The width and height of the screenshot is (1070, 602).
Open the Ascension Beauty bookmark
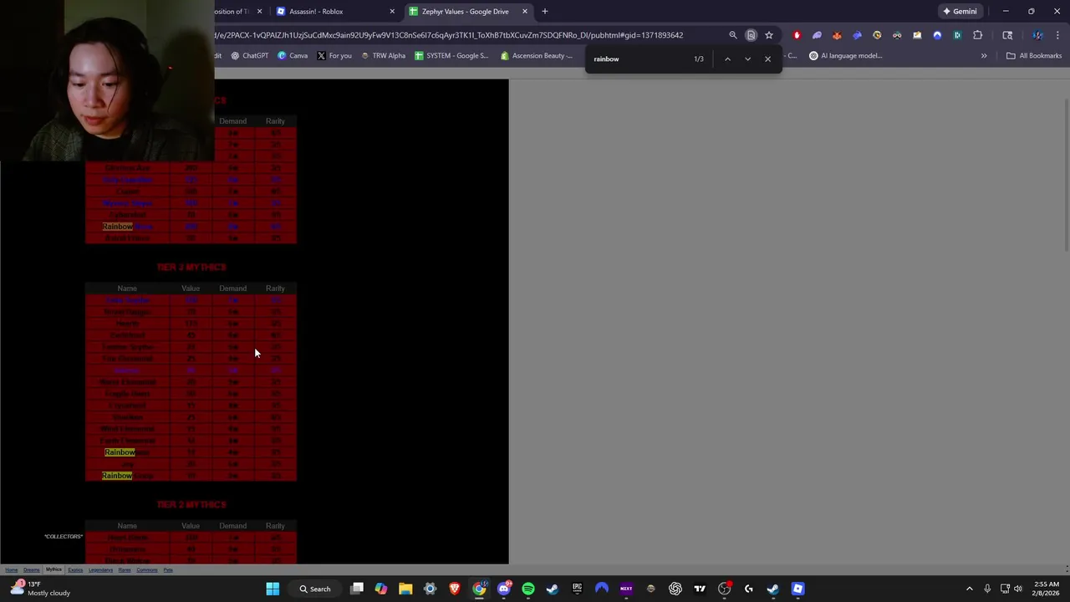click(537, 56)
